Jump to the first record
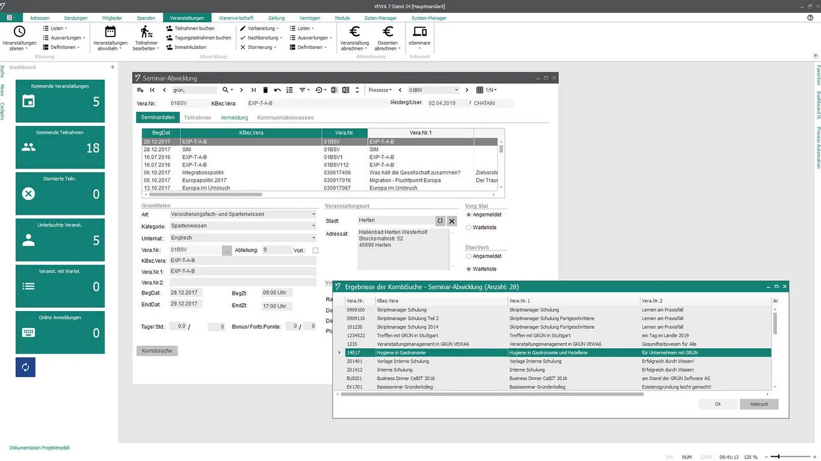 [152, 90]
